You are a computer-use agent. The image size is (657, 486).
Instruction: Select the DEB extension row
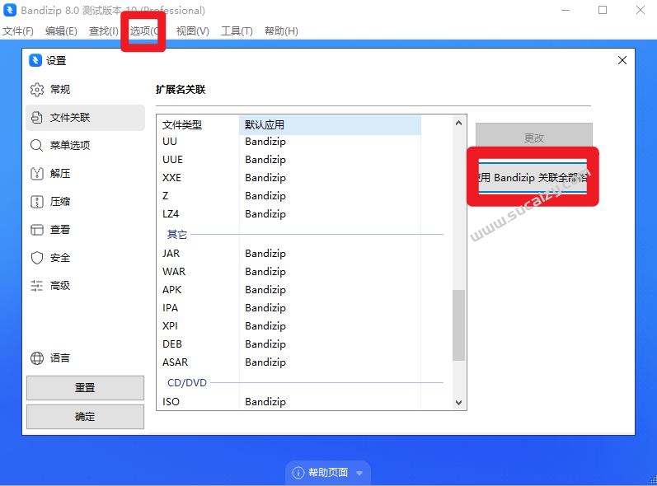(x=290, y=344)
